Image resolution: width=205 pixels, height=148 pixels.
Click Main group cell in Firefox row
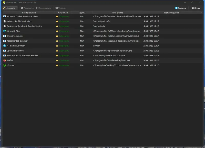pyautogui.click(x=82, y=60)
